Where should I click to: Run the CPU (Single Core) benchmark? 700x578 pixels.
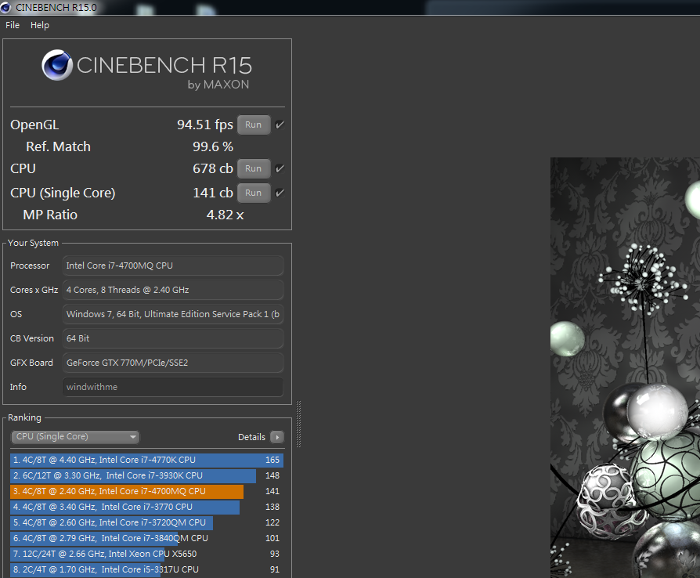click(x=253, y=193)
